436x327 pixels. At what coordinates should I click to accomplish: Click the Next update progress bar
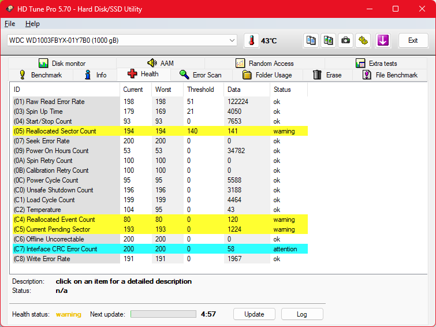click(163, 314)
